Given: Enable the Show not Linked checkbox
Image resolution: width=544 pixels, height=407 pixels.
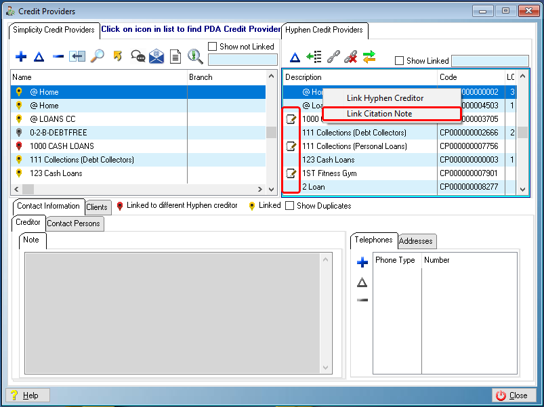Looking at the screenshot, I should [x=213, y=47].
